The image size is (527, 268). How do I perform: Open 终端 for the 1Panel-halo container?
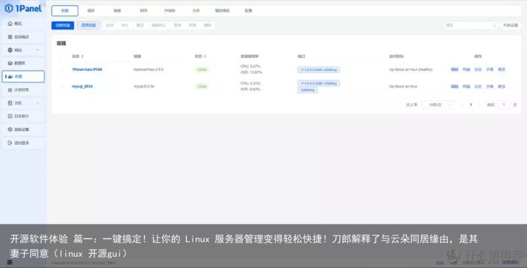point(466,70)
